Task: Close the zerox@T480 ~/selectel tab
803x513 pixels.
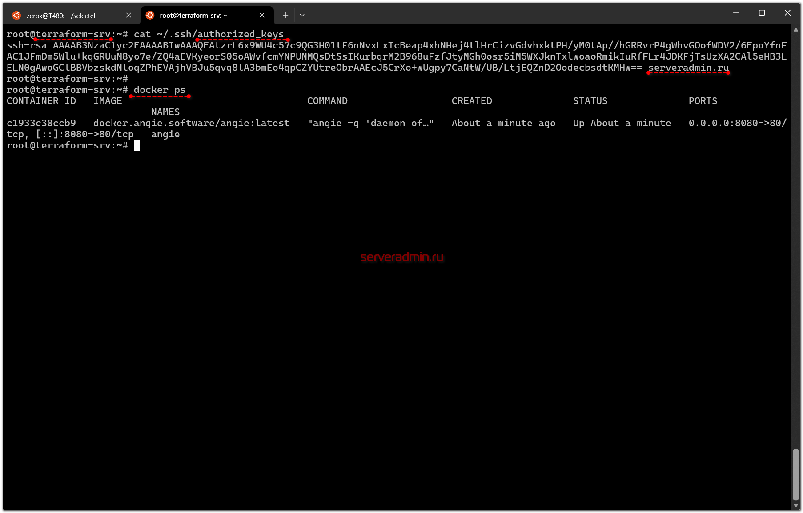Action: [128, 16]
